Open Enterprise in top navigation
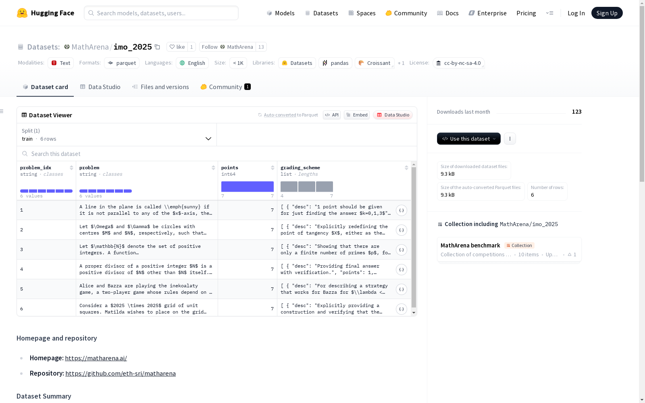The width and height of the screenshot is (645, 403). coord(487,13)
